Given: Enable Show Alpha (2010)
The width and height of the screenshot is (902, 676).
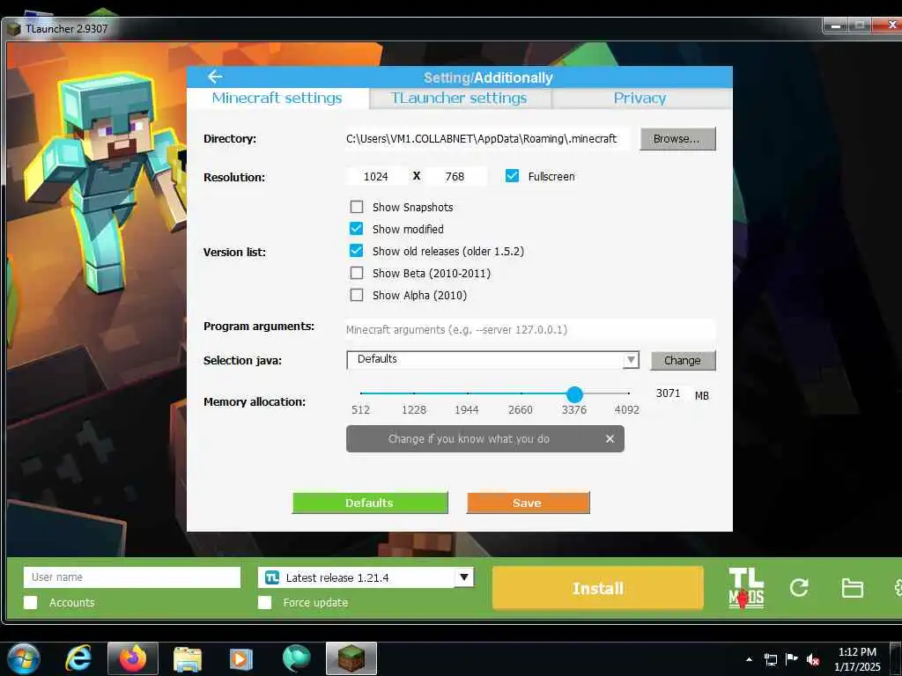Looking at the screenshot, I should (x=357, y=295).
